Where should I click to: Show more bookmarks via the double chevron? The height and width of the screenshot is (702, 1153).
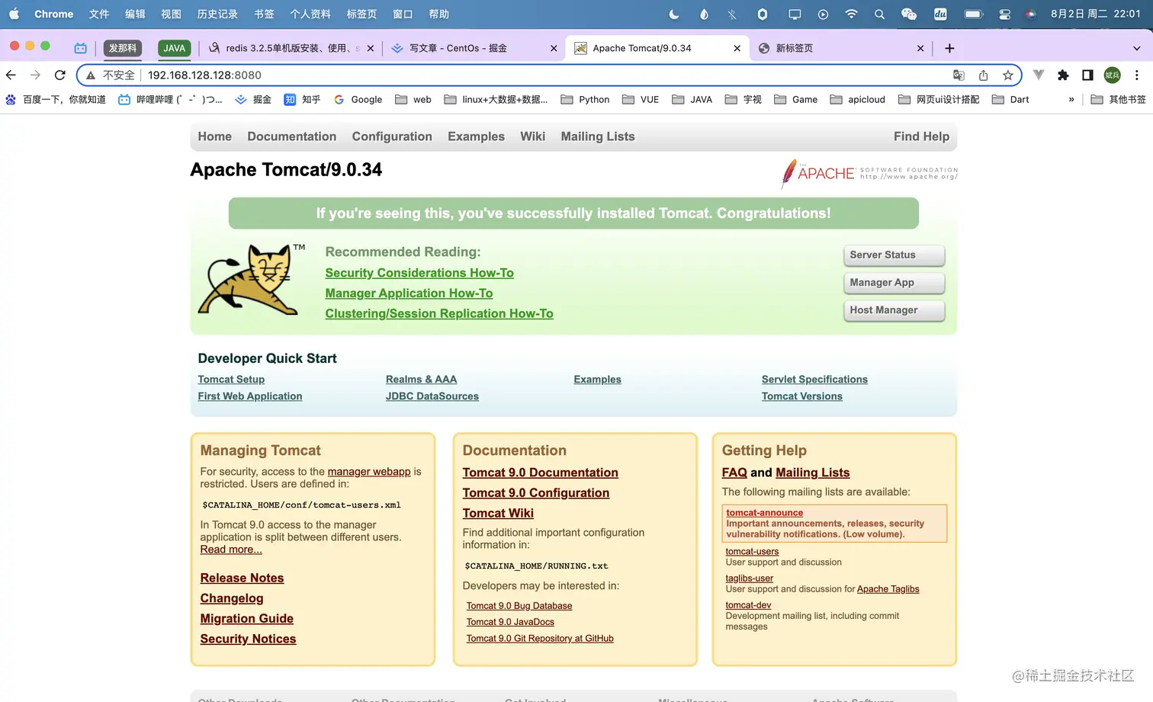pyautogui.click(x=1071, y=99)
